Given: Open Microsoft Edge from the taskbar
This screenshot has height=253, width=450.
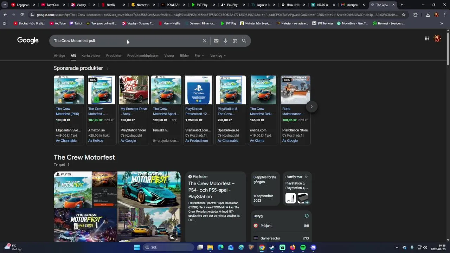Looking at the screenshot, I should (x=220, y=247).
